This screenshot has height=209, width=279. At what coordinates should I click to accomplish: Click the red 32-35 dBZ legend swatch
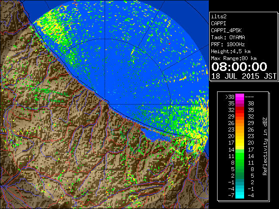point(240,110)
